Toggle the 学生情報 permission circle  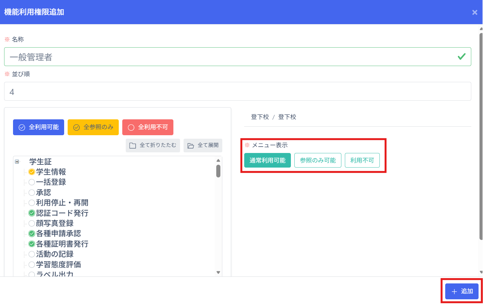pos(32,172)
